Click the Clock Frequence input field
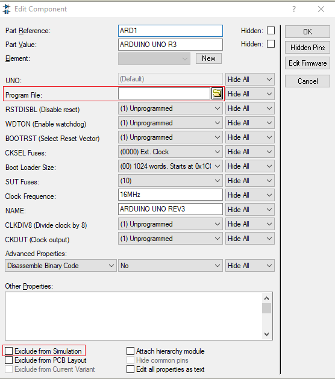The image size is (335, 379). tap(171, 195)
